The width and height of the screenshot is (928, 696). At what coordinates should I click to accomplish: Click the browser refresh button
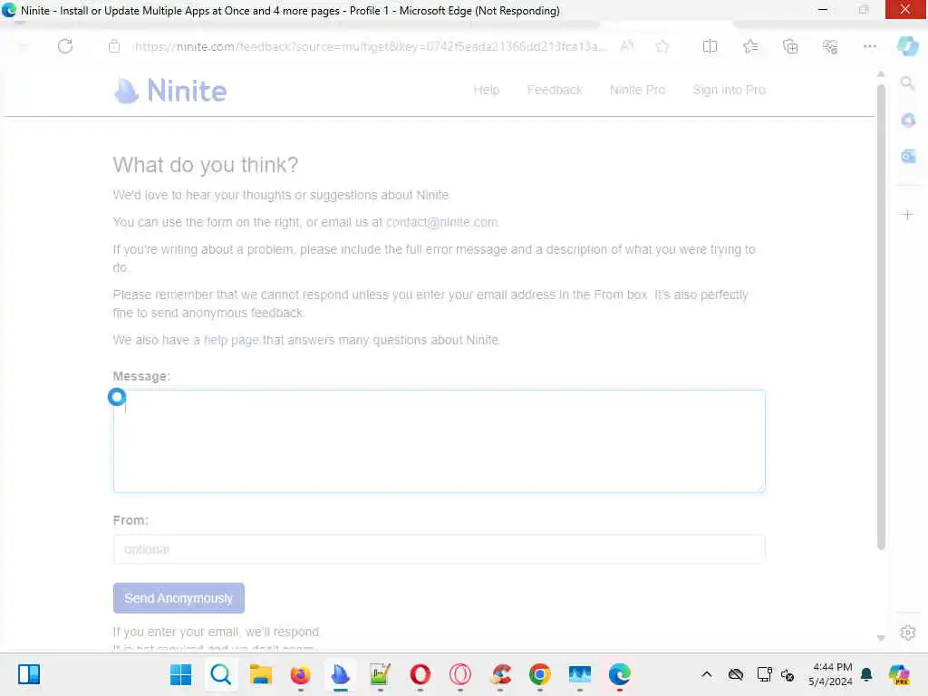[65, 46]
